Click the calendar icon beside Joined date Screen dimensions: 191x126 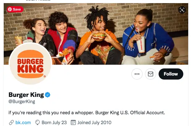tap(73, 123)
